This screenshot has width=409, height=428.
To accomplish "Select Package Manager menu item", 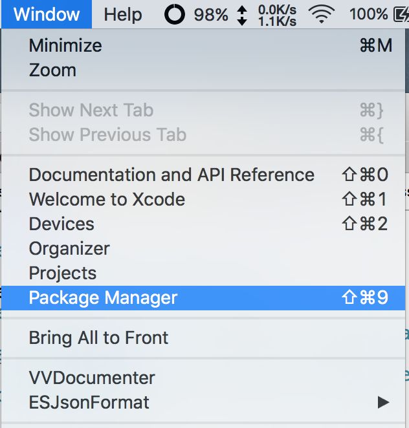I will pyautogui.click(x=203, y=298).
